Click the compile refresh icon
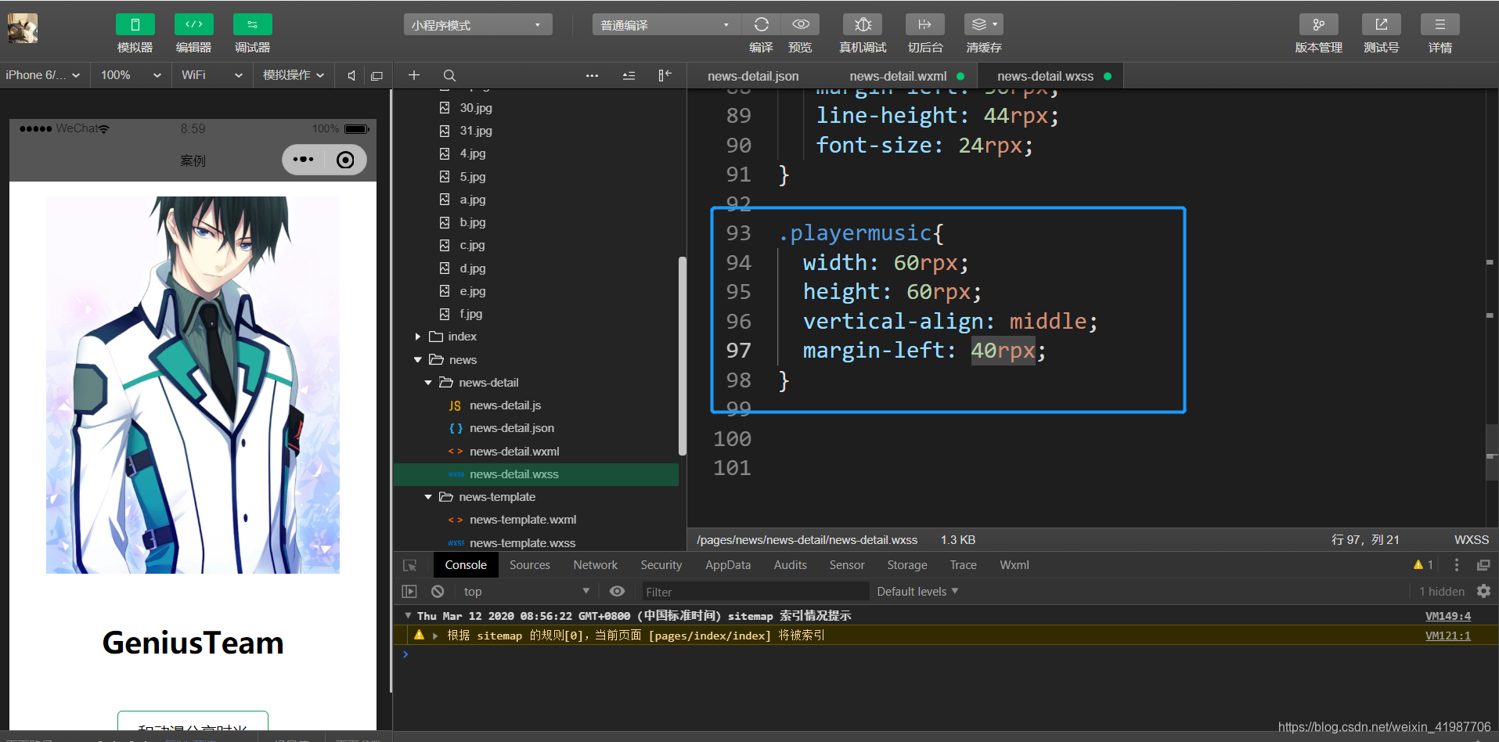The height and width of the screenshot is (742, 1499). 761,24
